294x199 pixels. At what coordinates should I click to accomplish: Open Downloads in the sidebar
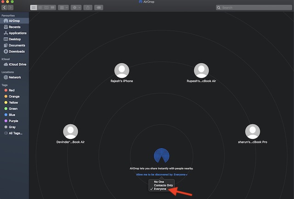tap(14, 51)
